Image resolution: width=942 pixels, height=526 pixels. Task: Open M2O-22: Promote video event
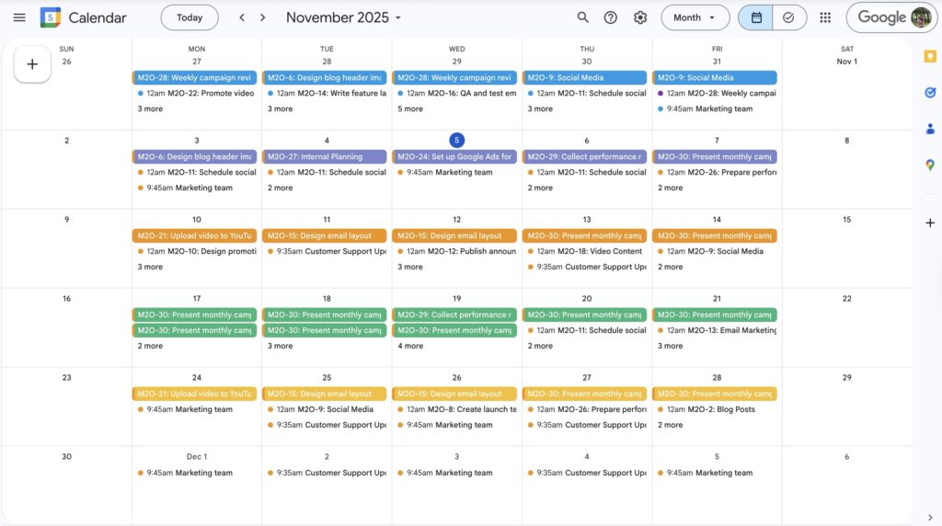[195, 93]
